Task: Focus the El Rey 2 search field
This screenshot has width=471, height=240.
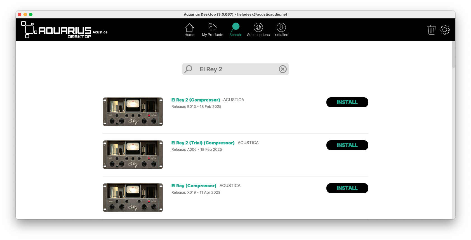Action: pyautogui.click(x=235, y=69)
